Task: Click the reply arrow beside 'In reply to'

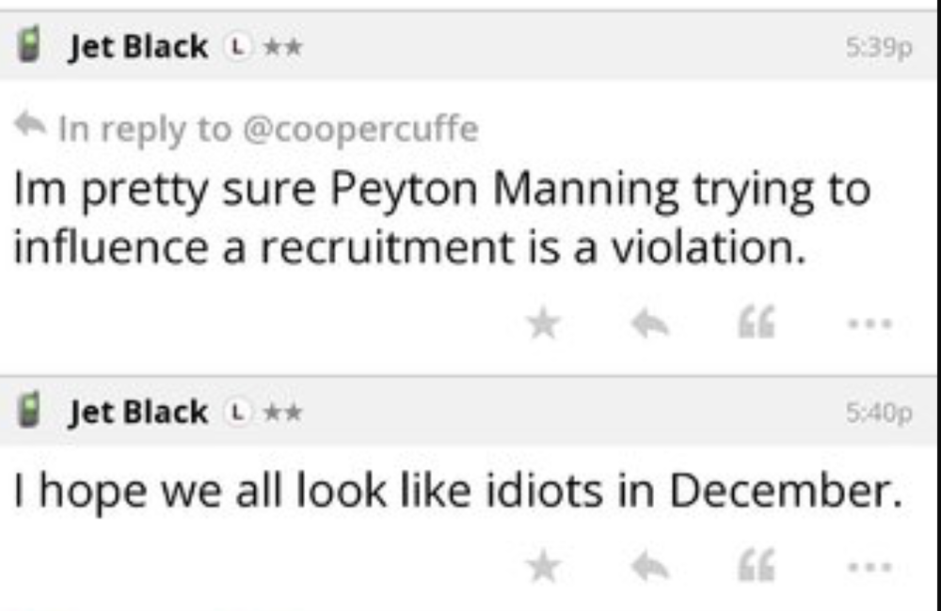Action: click(x=32, y=125)
